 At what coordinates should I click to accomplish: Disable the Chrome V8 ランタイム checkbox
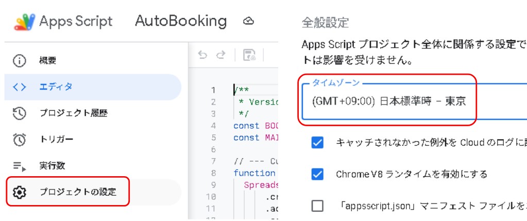point(318,174)
